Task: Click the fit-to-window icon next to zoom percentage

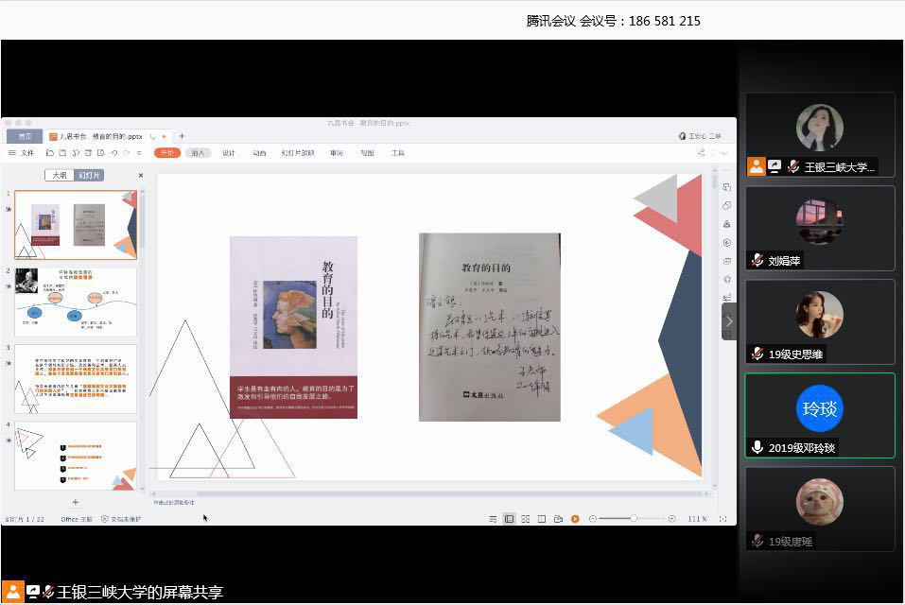Action: [722, 519]
